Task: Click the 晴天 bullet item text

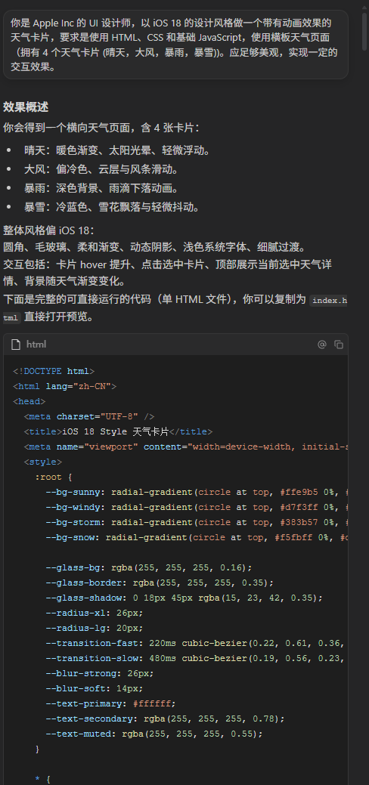Action: tap(117, 150)
